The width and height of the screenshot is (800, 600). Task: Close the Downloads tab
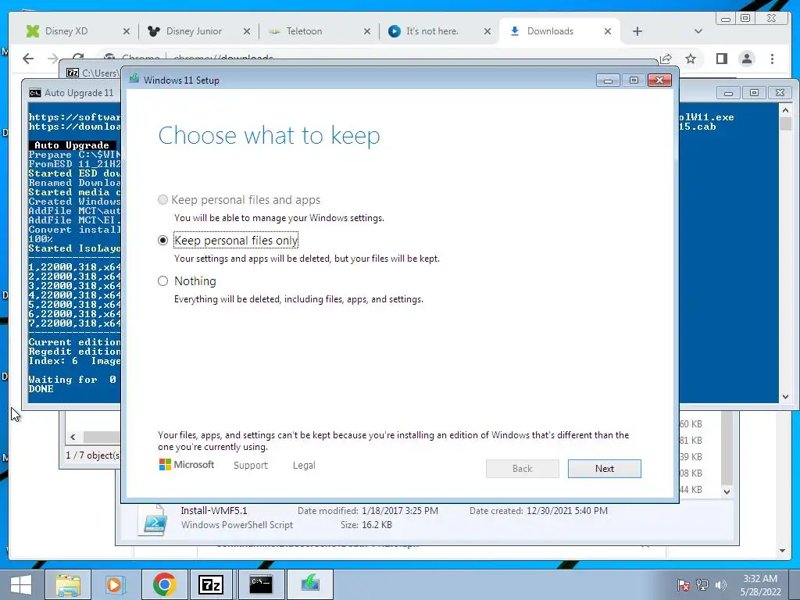pyautogui.click(x=608, y=31)
